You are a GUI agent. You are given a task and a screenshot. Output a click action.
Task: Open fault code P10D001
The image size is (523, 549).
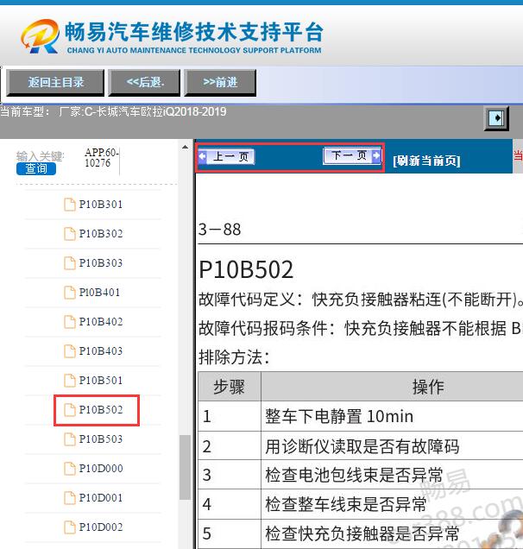pyautogui.click(x=101, y=498)
